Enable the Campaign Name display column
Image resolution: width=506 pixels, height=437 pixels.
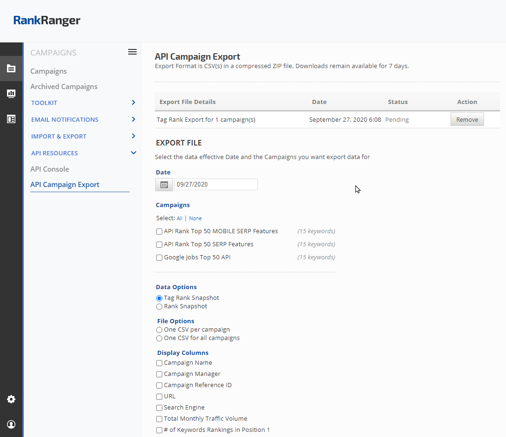159,363
